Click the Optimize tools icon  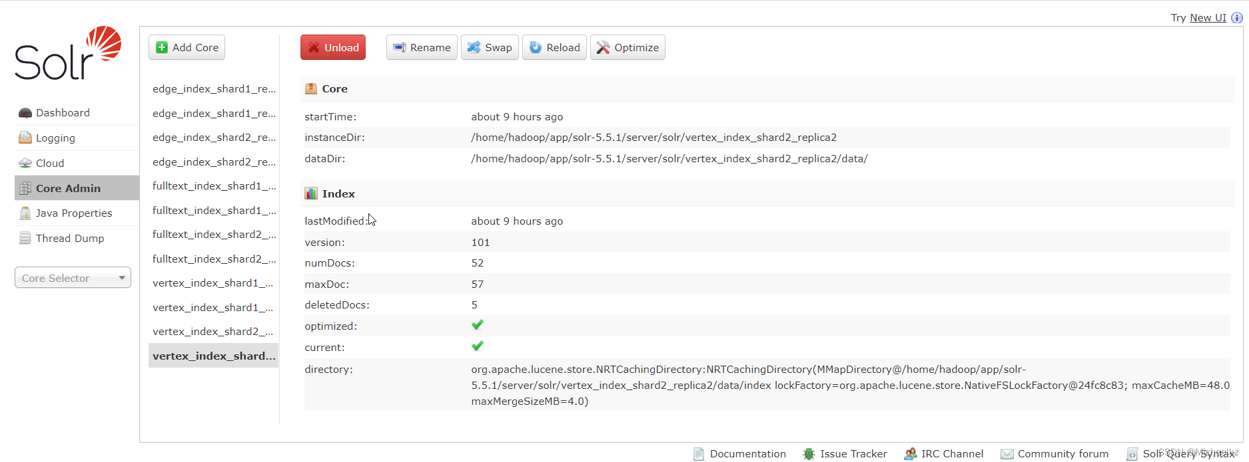click(604, 47)
